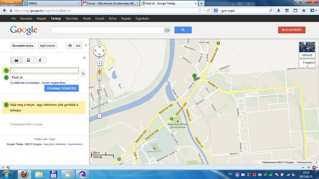319x179 pixels.
Task: Open Használati feltételek link
Action: [x=55, y=144]
